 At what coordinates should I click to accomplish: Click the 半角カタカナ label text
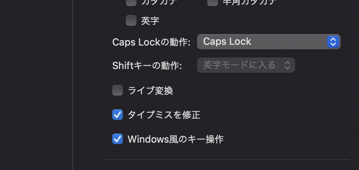click(249, 2)
